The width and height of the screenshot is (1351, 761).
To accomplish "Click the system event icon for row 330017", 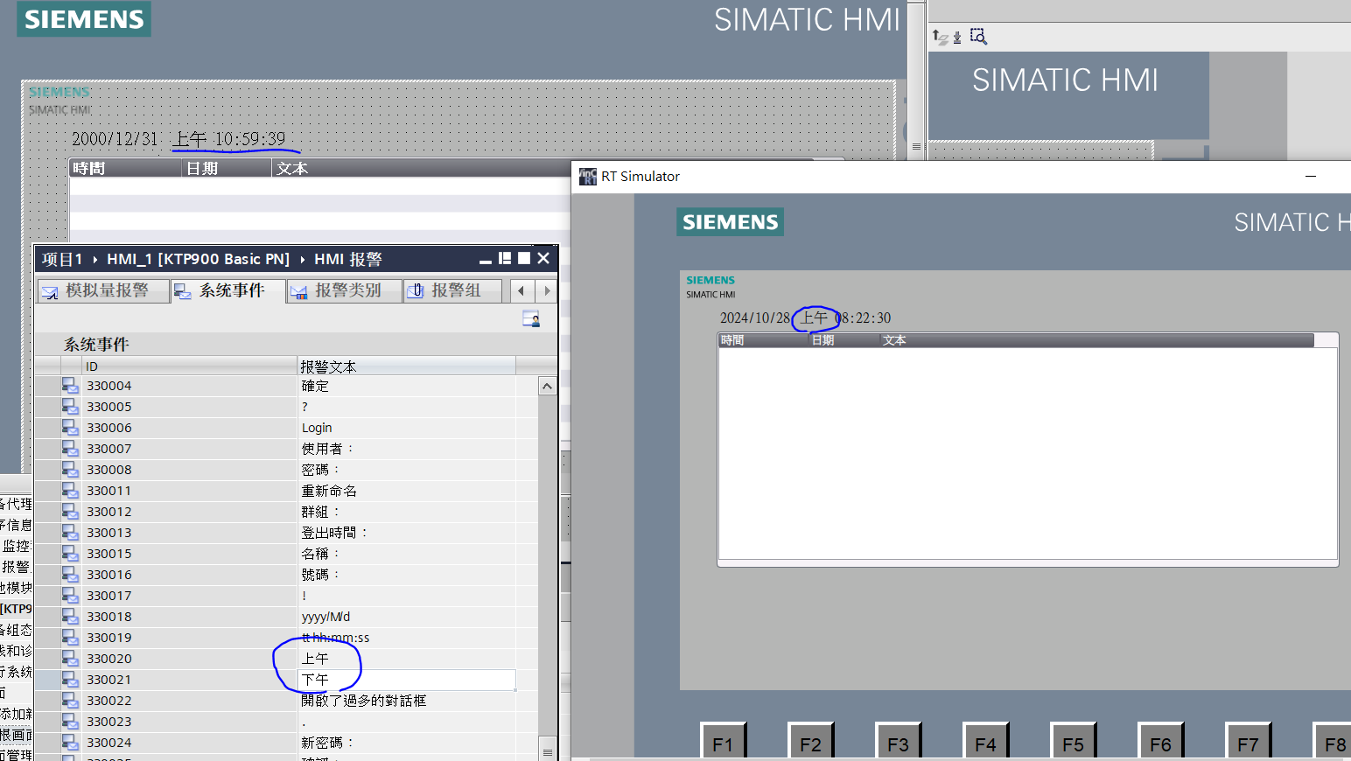I will tap(70, 595).
